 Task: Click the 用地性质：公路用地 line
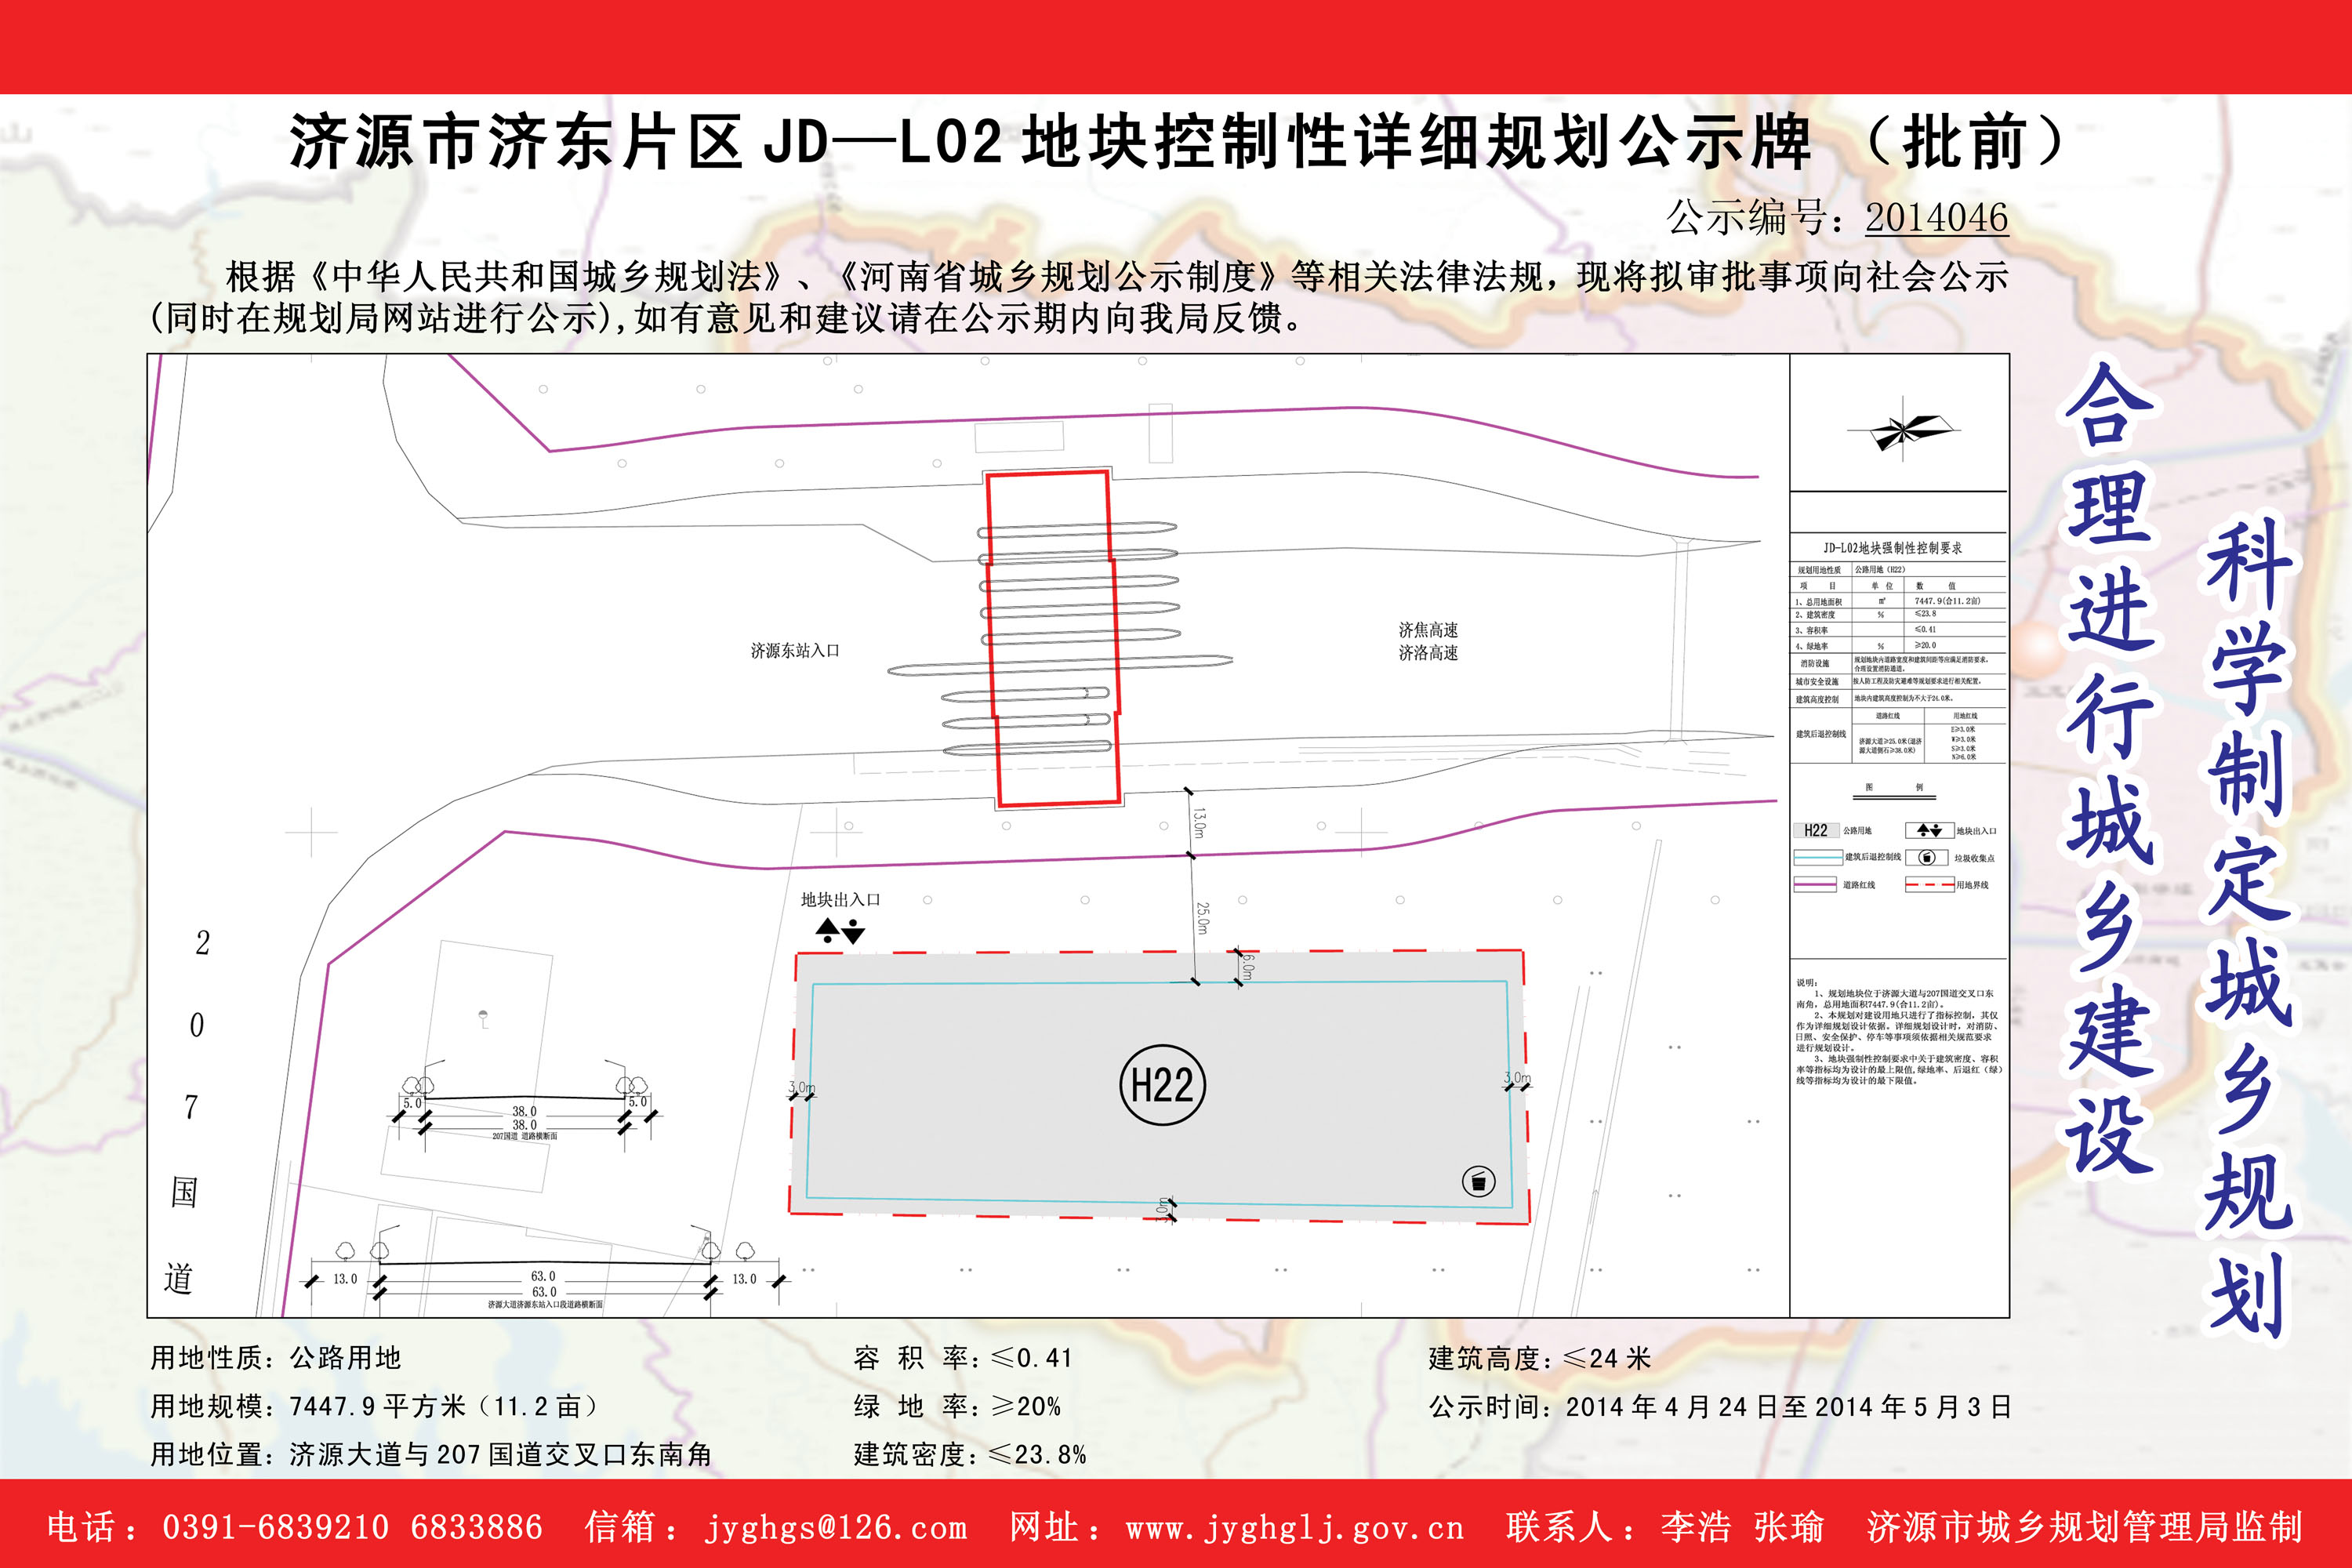(x=276, y=1358)
